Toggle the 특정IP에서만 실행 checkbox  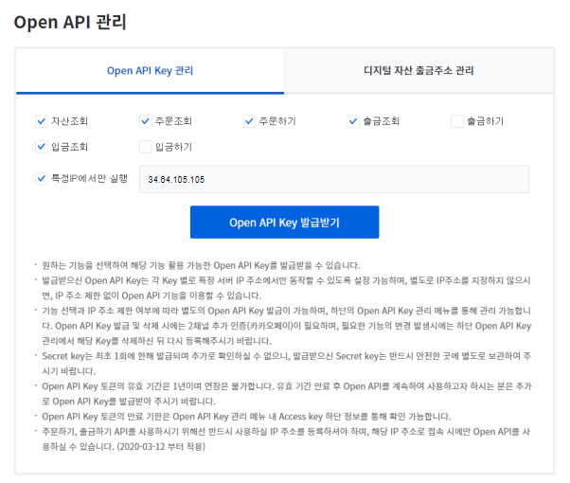coord(41,178)
